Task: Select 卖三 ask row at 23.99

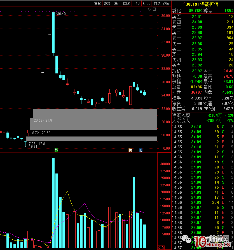Action: 203,27
